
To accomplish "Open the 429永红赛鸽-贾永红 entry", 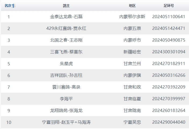I will [66, 29].
